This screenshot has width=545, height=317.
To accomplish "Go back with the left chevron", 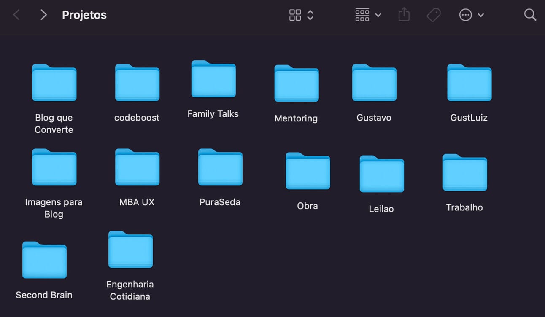I will point(16,15).
